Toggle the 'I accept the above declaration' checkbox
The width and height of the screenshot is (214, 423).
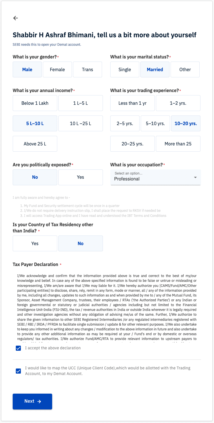(18, 348)
